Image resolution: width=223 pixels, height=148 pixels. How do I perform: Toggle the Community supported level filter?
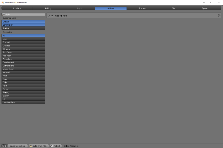23,25
